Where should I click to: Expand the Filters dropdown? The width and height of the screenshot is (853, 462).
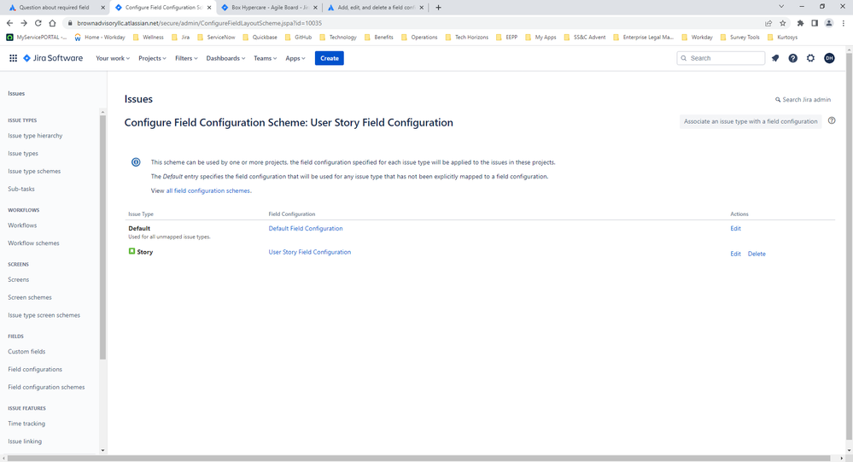coord(186,58)
